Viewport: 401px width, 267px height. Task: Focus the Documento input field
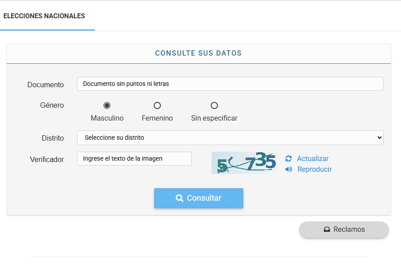[230, 84]
